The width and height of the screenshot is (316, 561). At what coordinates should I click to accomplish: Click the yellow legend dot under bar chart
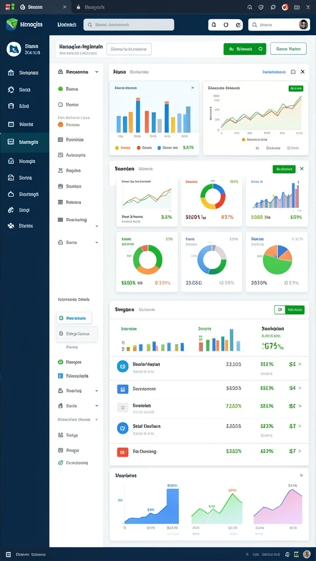click(x=117, y=147)
